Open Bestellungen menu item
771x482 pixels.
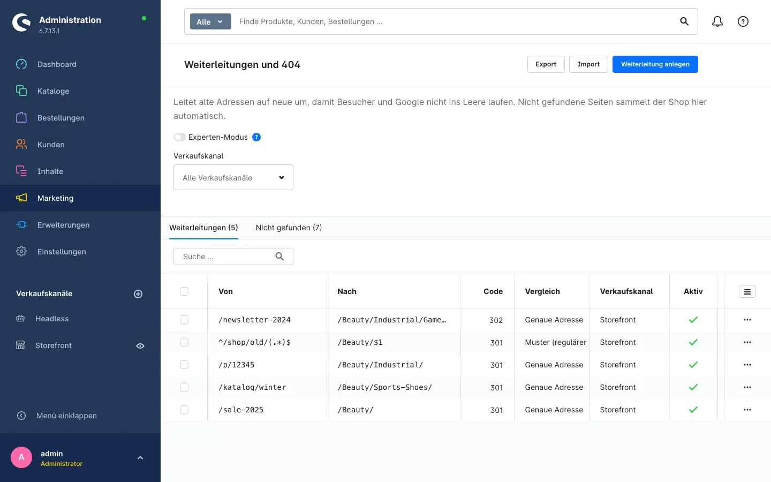point(80,118)
